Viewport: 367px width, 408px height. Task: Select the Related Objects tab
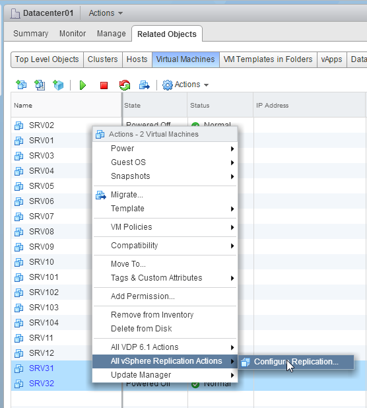click(167, 34)
